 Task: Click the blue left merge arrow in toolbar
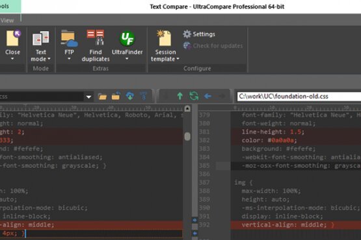tap(208, 96)
